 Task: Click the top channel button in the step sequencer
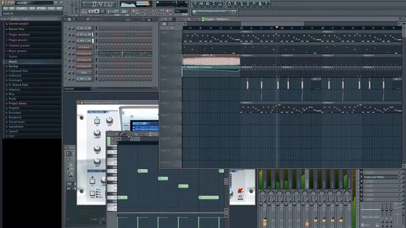click(x=84, y=28)
